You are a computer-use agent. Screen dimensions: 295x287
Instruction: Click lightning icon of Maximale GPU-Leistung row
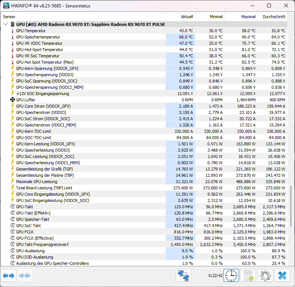(13, 182)
